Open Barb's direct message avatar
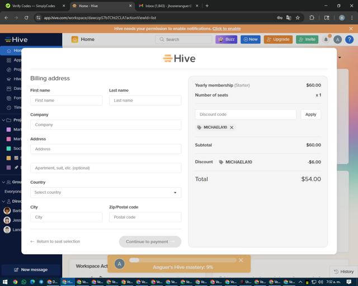The width and height of the screenshot is (358, 286). [x=7, y=211]
